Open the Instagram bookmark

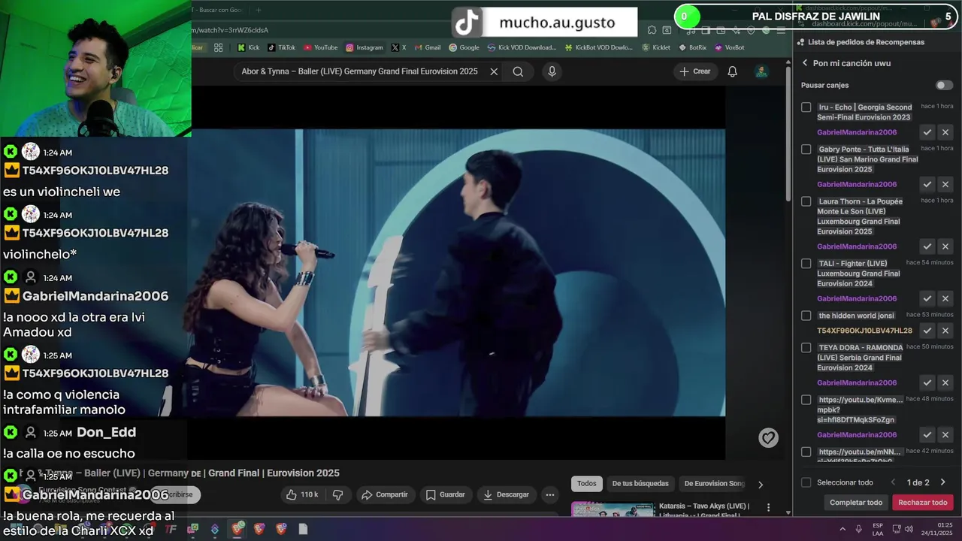click(365, 47)
